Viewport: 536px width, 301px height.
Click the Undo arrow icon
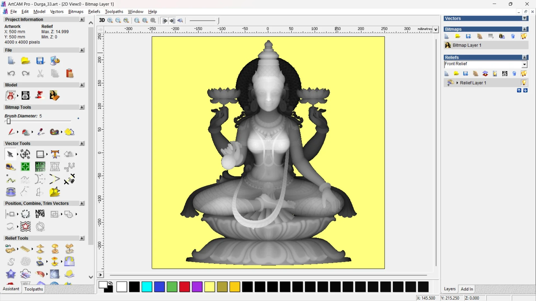click(x=11, y=74)
